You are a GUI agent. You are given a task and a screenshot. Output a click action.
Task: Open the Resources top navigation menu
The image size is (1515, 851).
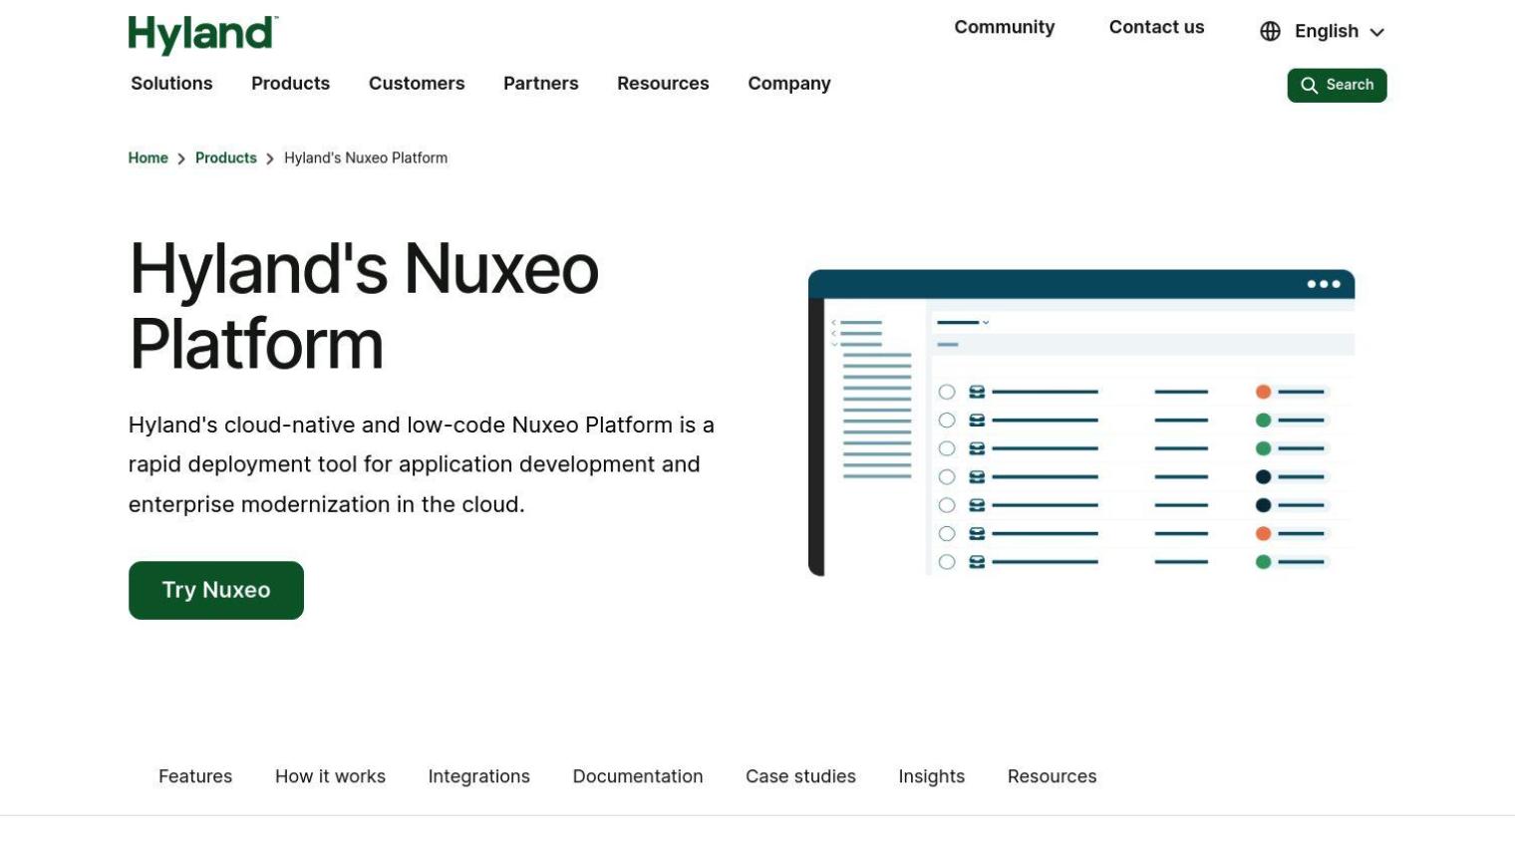[x=663, y=84]
